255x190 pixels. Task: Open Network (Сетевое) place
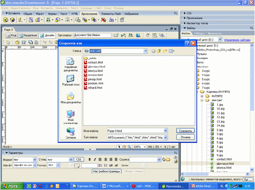click(71, 133)
